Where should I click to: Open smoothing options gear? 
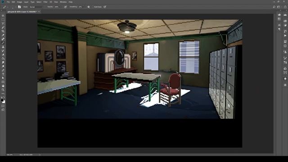click(89, 7)
